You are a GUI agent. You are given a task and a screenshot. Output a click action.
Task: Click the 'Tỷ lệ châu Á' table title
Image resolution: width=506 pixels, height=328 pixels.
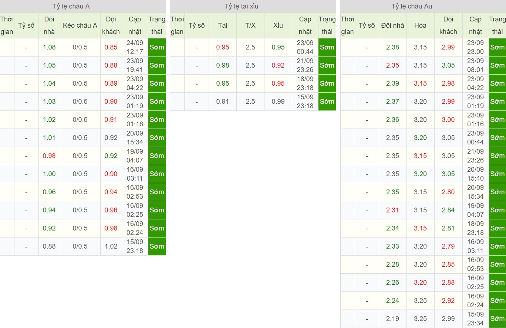click(71, 6)
